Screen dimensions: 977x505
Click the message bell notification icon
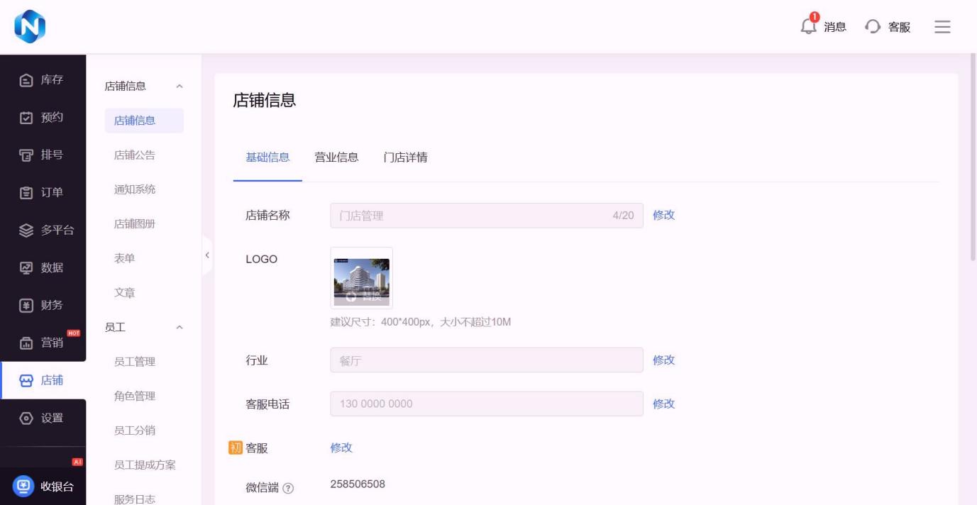point(808,26)
